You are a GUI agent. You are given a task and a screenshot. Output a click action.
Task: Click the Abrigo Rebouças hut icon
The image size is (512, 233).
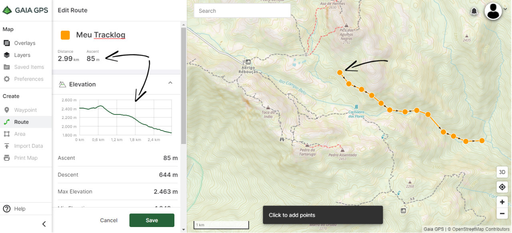(x=248, y=62)
